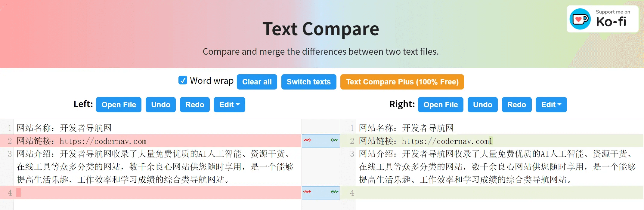This screenshot has width=644, height=210.
Task: Redo changes in the right editor
Action: coord(516,105)
